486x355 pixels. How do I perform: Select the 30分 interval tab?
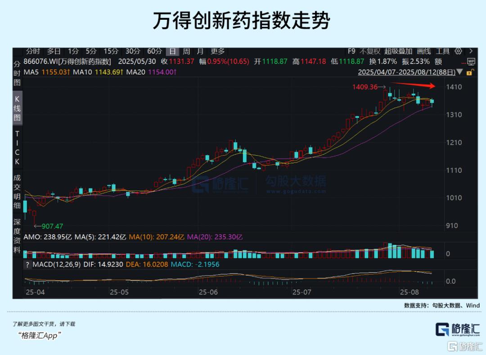pyautogui.click(x=133, y=51)
